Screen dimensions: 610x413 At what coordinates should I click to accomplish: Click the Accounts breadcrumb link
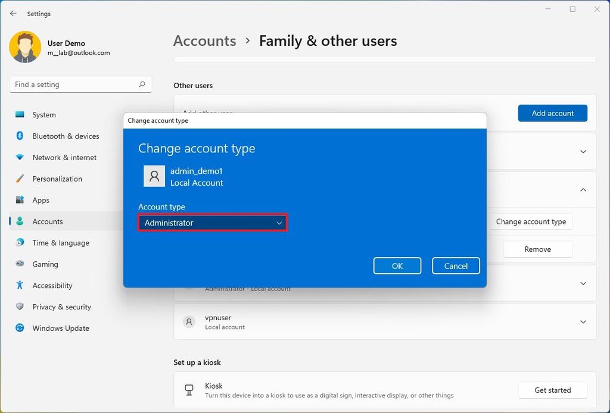pos(204,40)
